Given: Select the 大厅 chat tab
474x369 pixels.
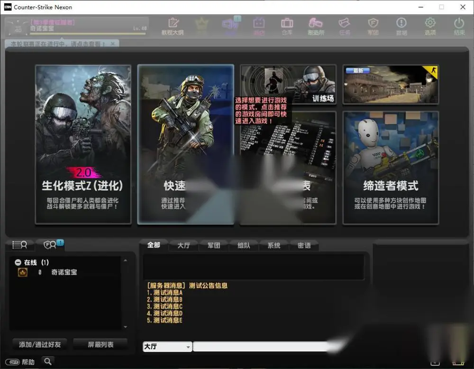Looking at the screenshot, I should click(x=183, y=245).
